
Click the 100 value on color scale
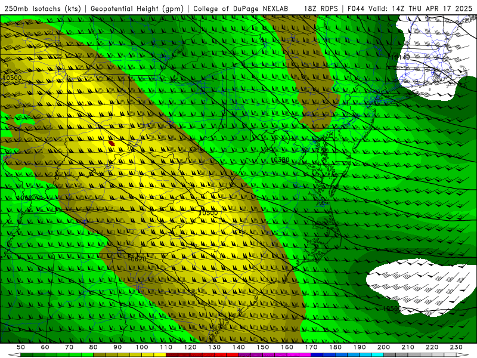142,347
